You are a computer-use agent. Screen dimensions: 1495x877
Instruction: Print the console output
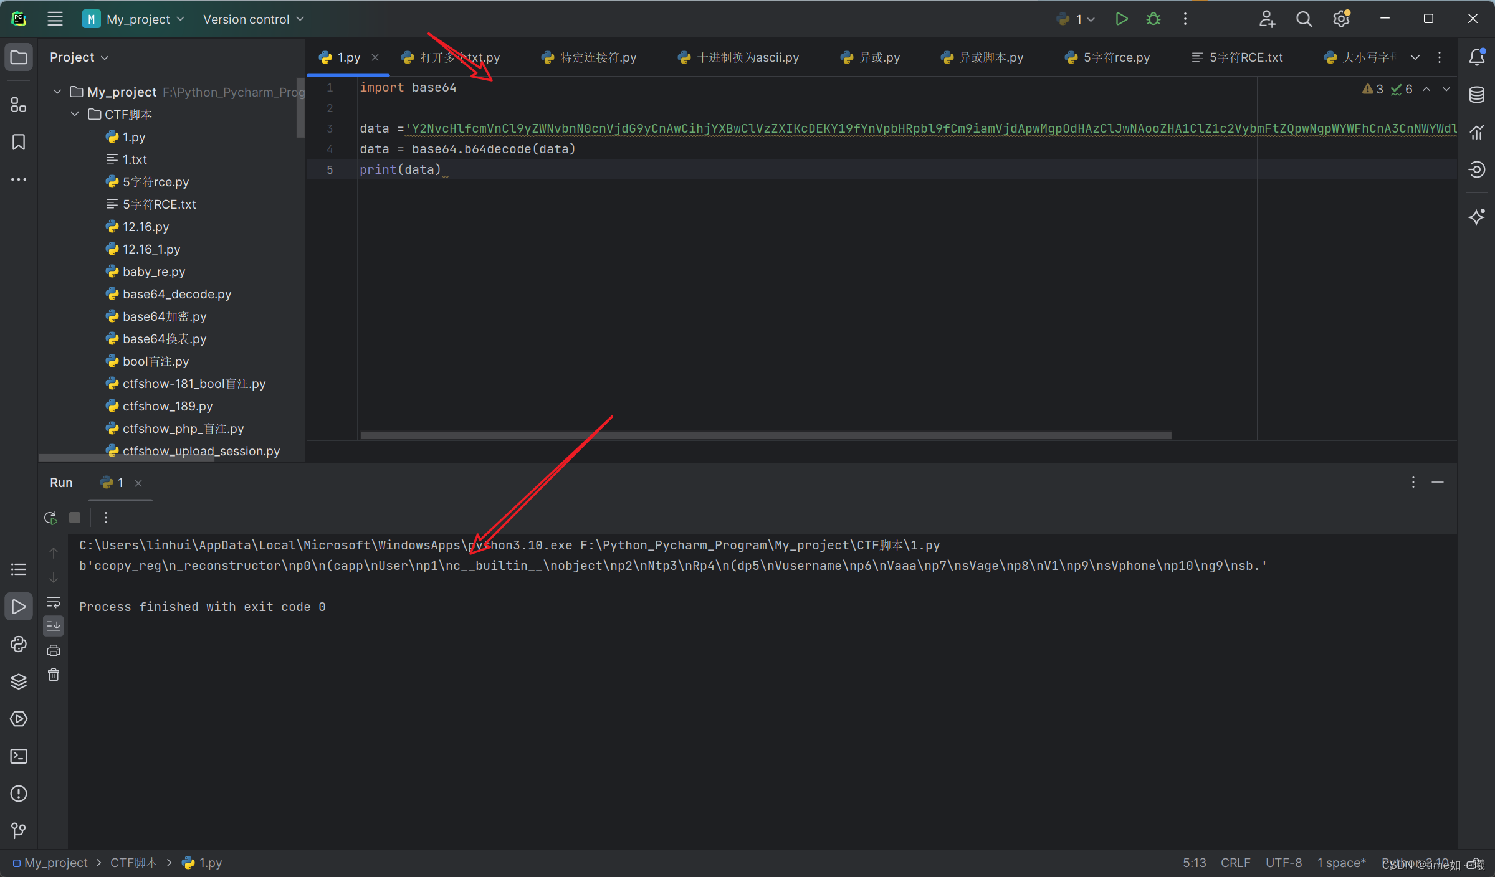54,650
